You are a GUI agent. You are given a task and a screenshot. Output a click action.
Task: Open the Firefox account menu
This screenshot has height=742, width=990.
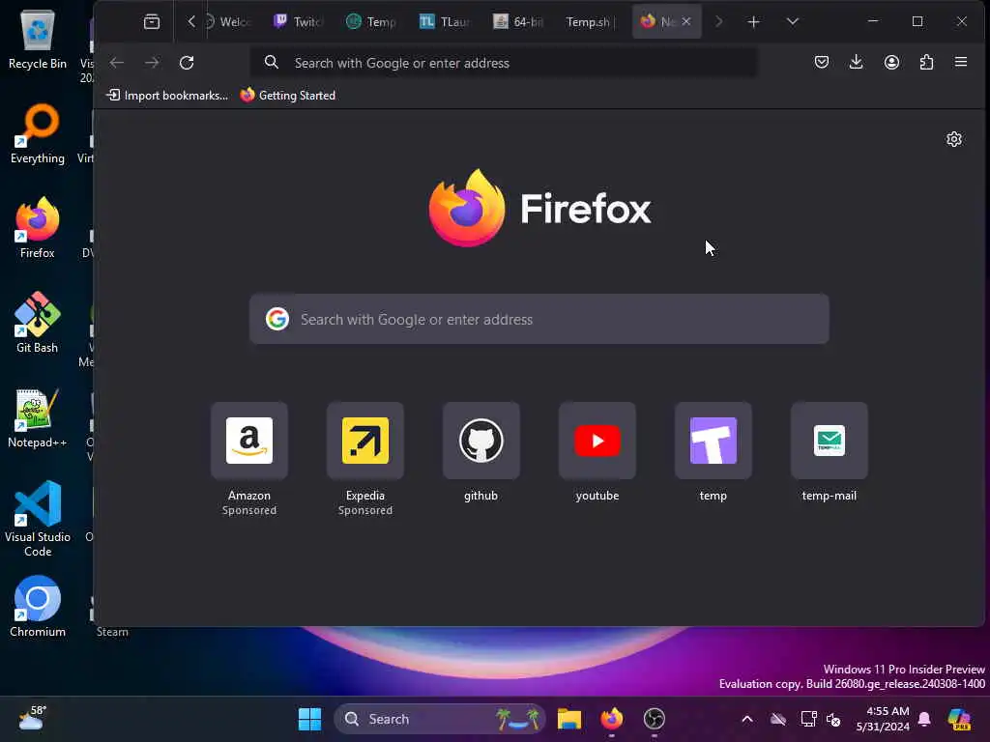[891, 62]
